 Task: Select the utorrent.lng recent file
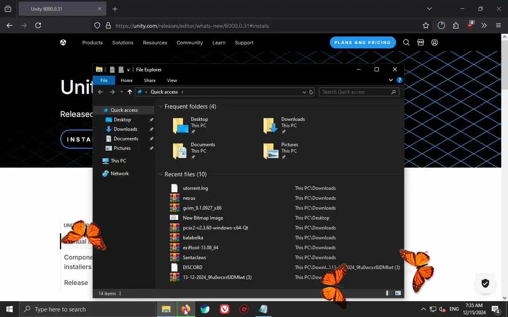(x=195, y=188)
